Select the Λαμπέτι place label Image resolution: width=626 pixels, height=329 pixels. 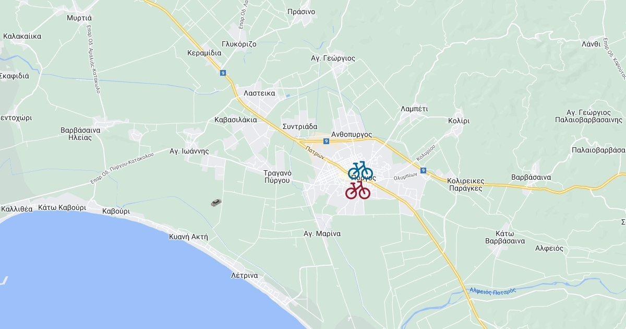pos(414,109)
